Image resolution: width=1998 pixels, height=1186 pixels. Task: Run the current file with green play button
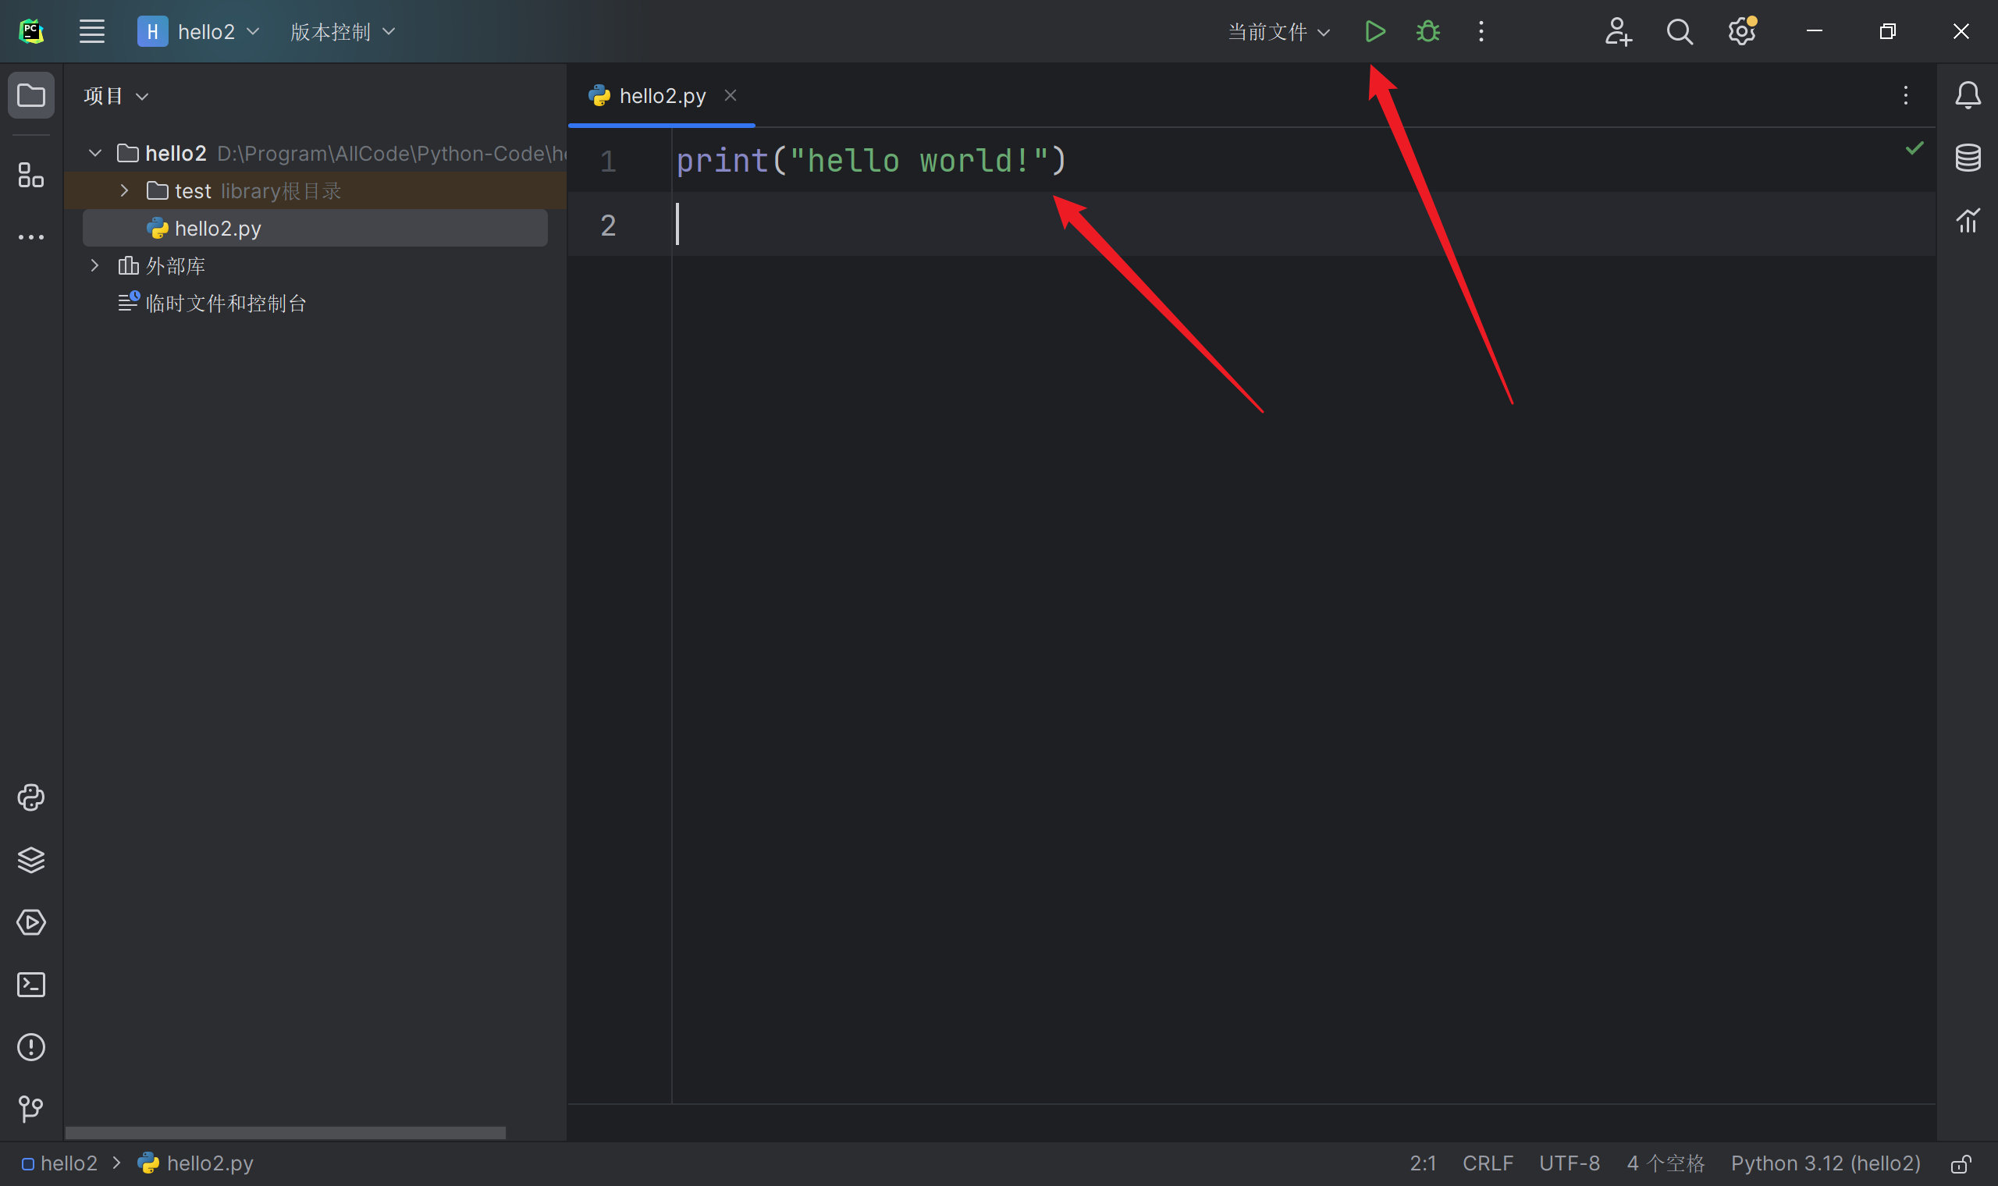click(1374, 32)
